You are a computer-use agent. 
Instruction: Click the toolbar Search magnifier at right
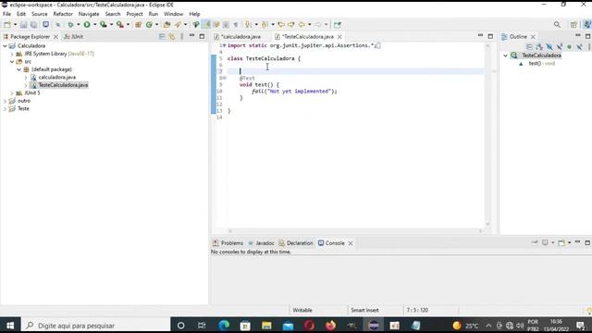point(557,25)
